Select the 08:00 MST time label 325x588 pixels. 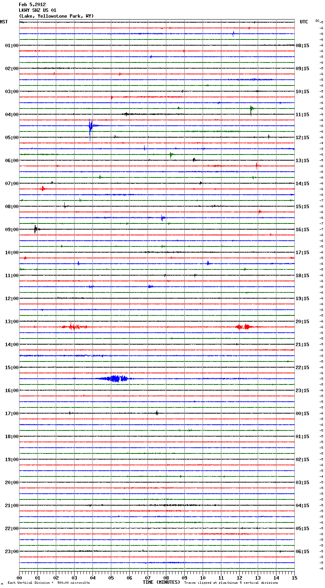pyautogui.click(x=11, y=207)
